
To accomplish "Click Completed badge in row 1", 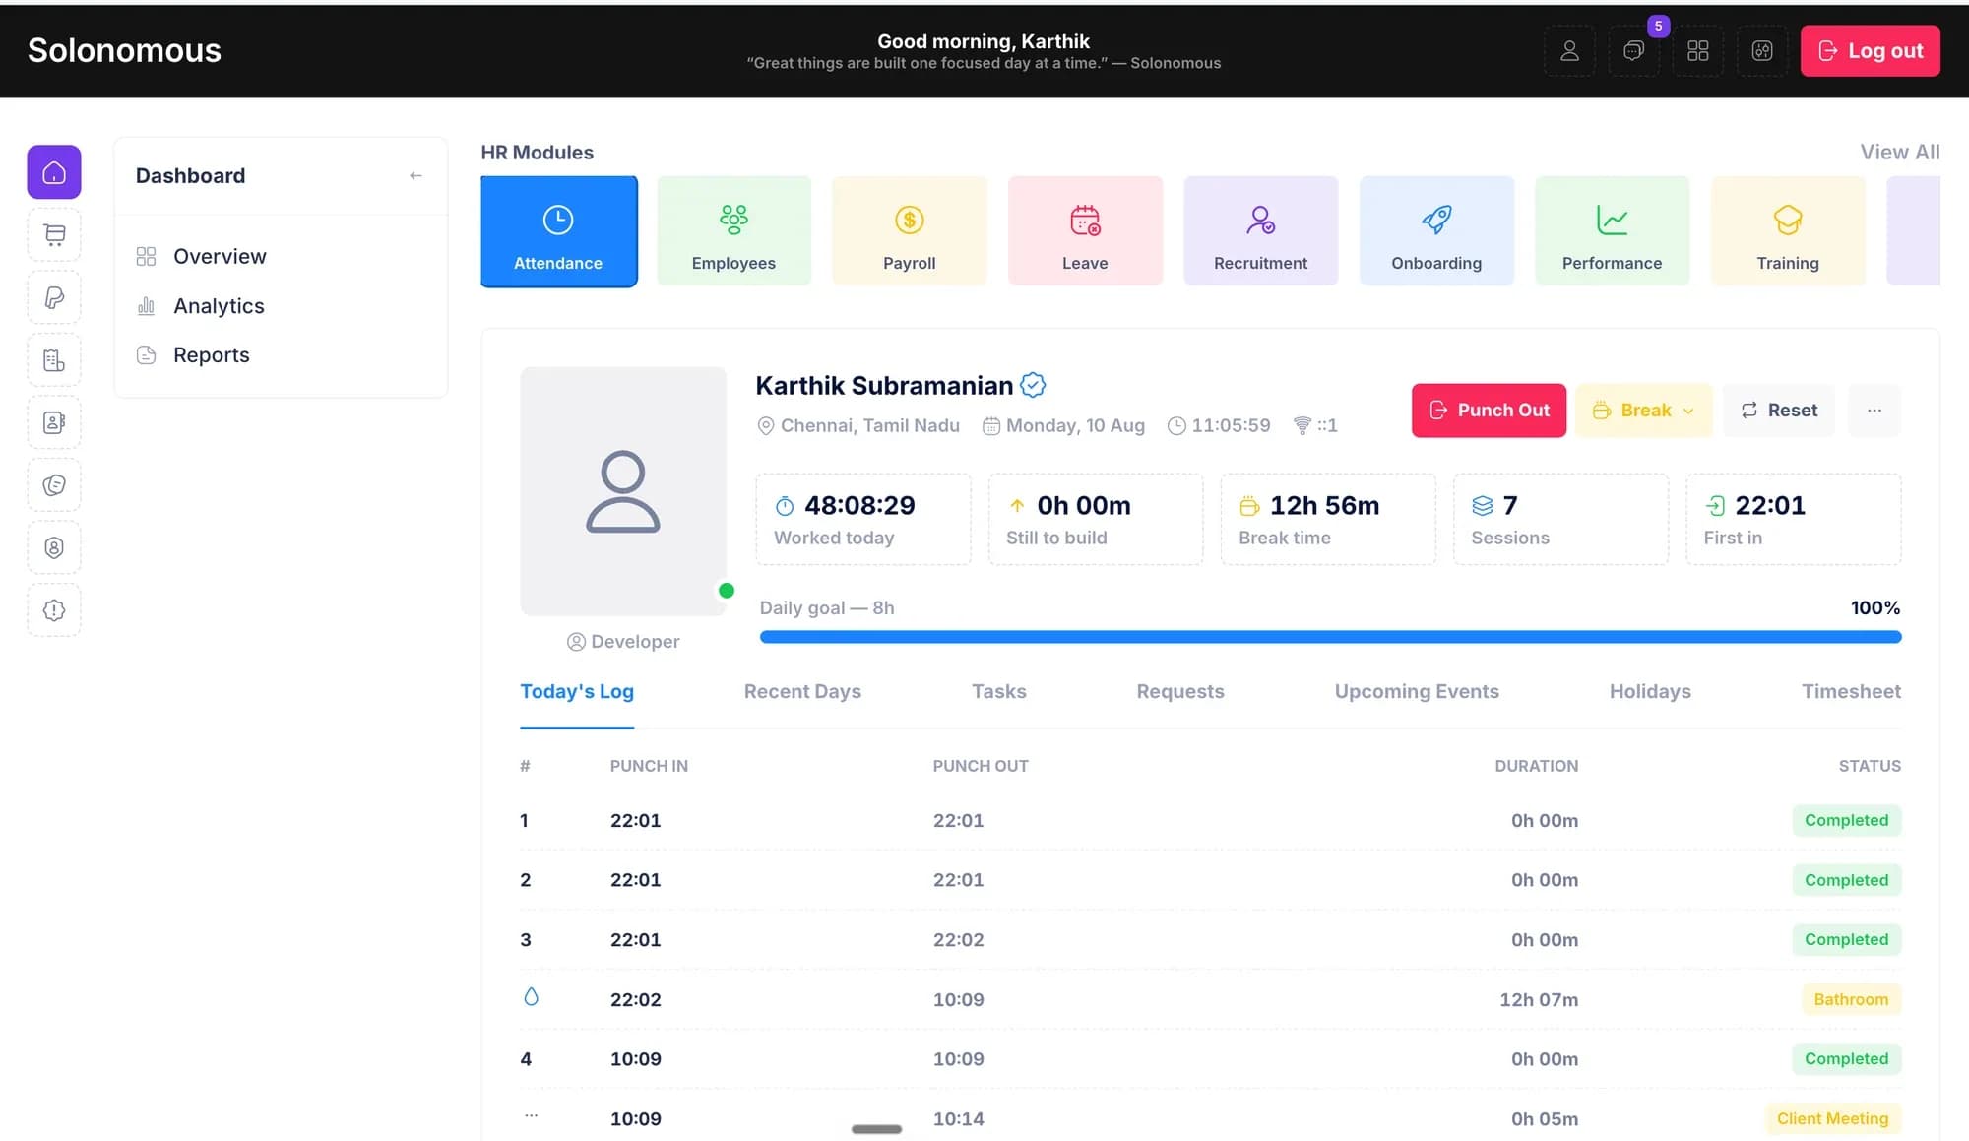I will coord(1846,820).
